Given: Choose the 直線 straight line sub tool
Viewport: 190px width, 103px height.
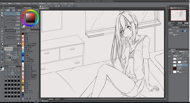Looking at the screenshot, I should click(x=12, y=14).
